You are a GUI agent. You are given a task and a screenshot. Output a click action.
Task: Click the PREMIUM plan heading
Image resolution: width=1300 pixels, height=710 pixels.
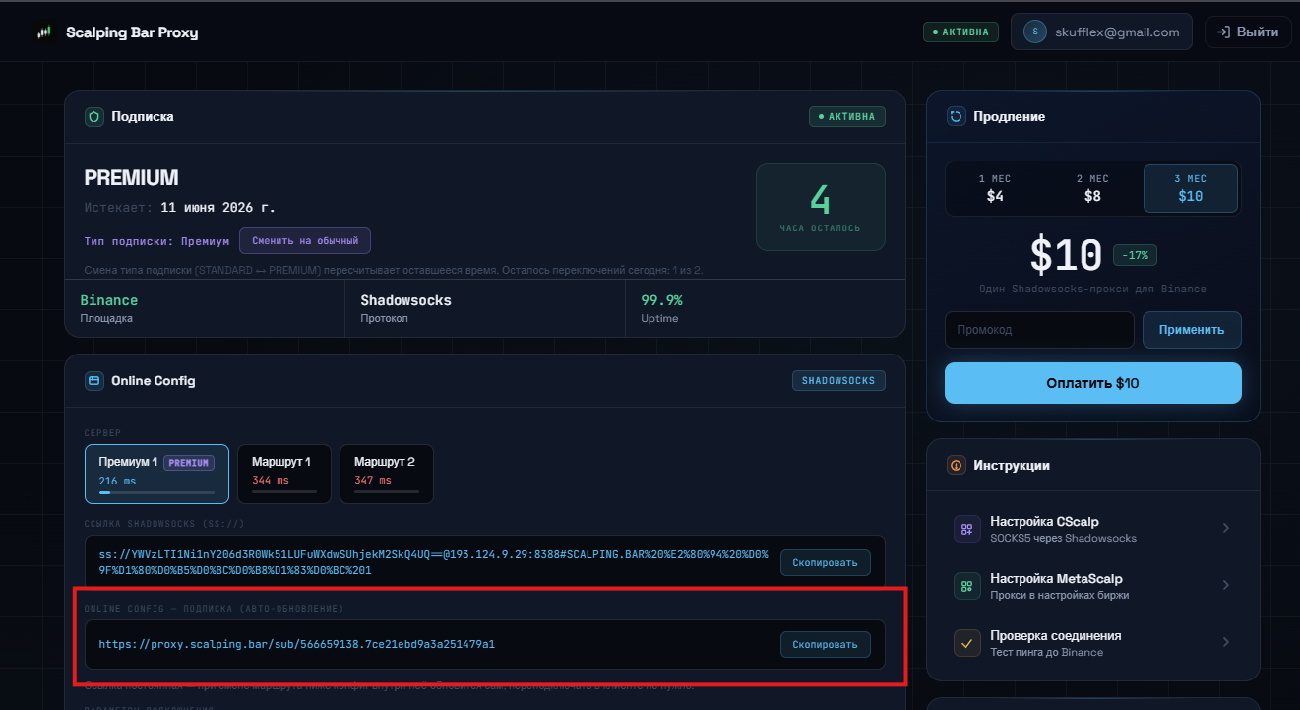[x=131, y=178]
